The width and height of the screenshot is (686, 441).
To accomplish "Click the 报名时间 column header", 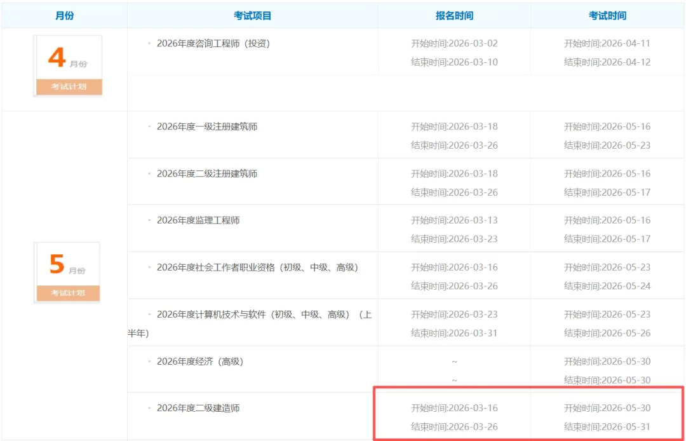I will 455,15.
